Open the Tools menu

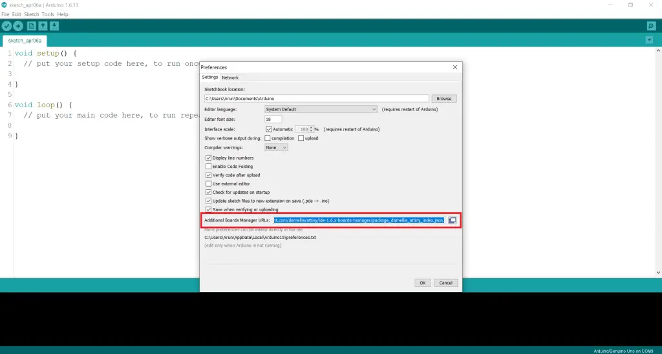coord(48,14)
